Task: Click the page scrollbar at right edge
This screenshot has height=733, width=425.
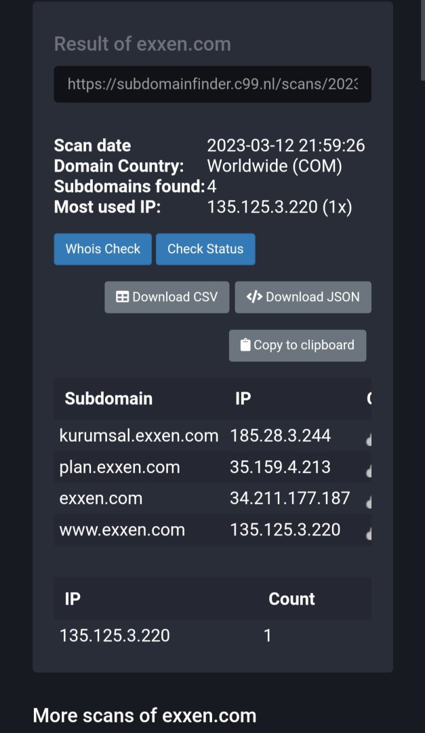Action: [423, 40]
